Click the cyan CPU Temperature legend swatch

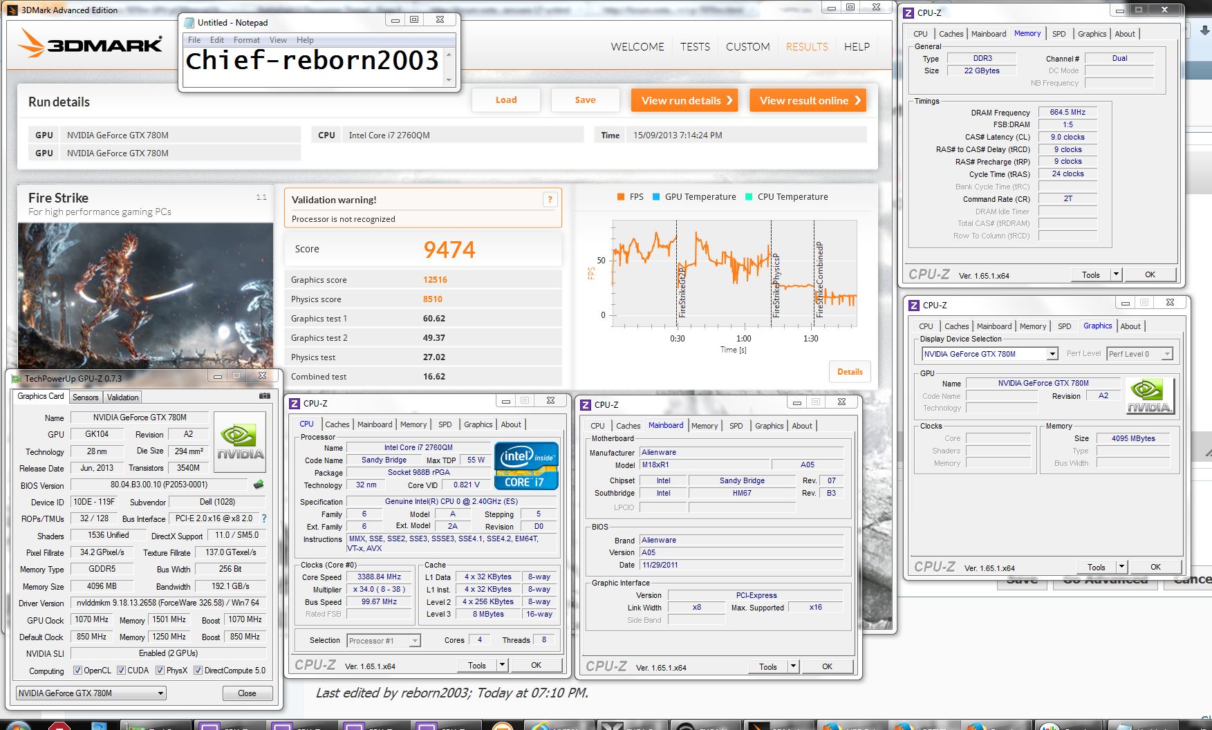pos(749,197)
